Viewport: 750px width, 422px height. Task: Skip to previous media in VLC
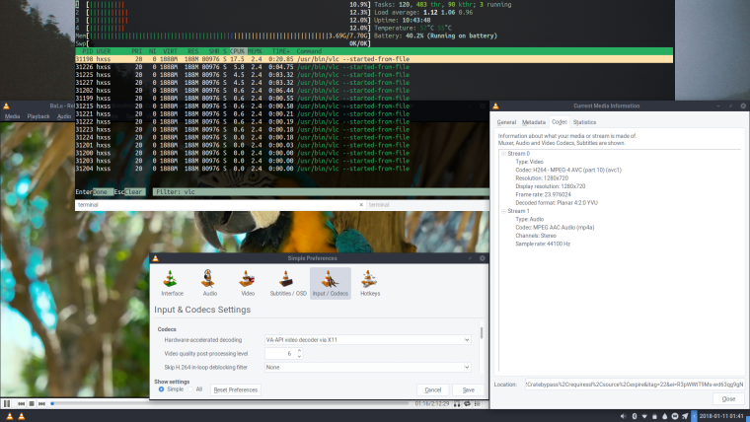[x=22, y=404]
